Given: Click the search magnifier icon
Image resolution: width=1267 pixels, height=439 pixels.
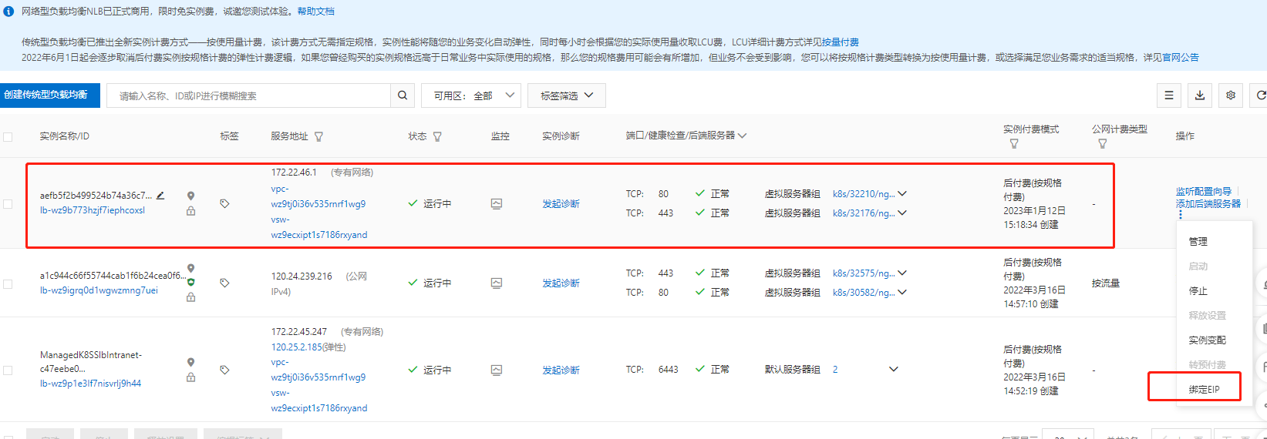Looking at the screenshot, I should [402, 96].
